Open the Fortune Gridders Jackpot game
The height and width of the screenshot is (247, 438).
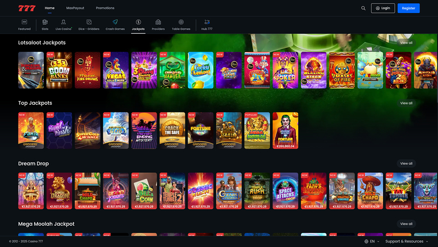pyautogui.click(x=200, y=131)
